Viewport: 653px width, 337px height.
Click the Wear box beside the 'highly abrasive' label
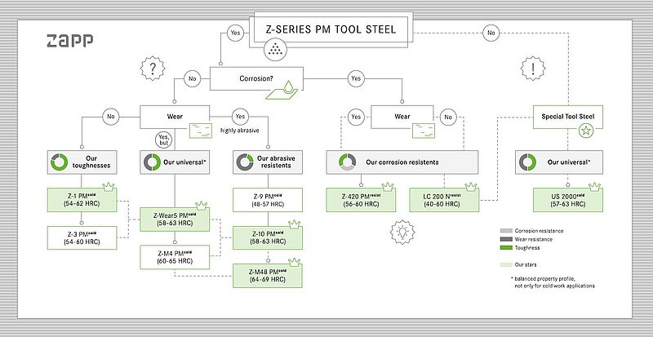tap(175, 117)
